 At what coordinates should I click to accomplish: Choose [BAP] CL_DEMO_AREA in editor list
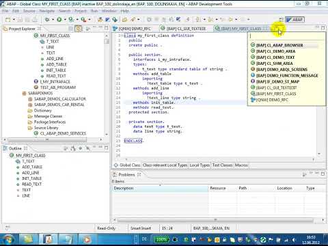point(273,51)
